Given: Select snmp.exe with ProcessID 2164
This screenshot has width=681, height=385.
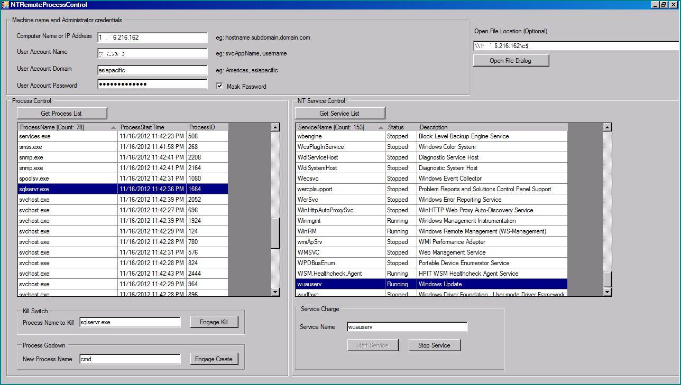Looking at the screenshot, I should pyautogui.click(x=123, y=168).
